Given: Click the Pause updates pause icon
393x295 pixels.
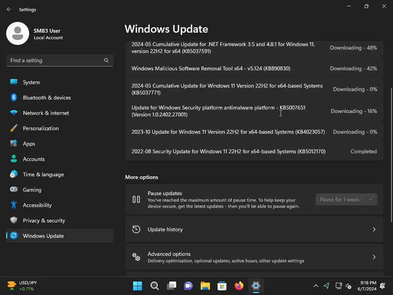Looking at the screenshot, I should click(x=136, y=199).
